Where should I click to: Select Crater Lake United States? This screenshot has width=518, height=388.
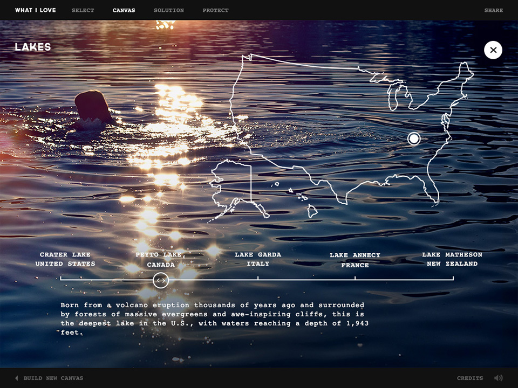(65, 259)
